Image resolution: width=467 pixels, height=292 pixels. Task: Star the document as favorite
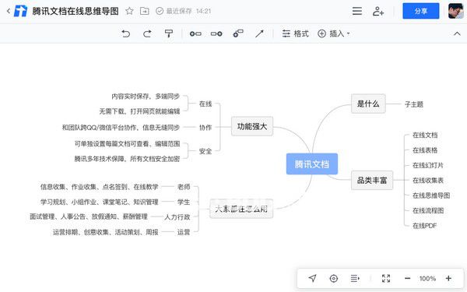point(129,12)
